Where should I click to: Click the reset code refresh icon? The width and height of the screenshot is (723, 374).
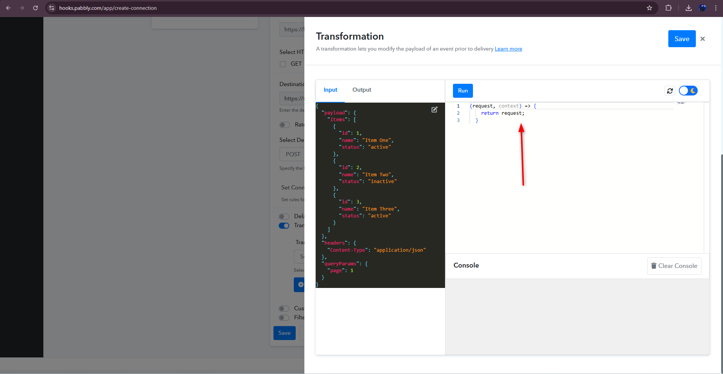670,91
